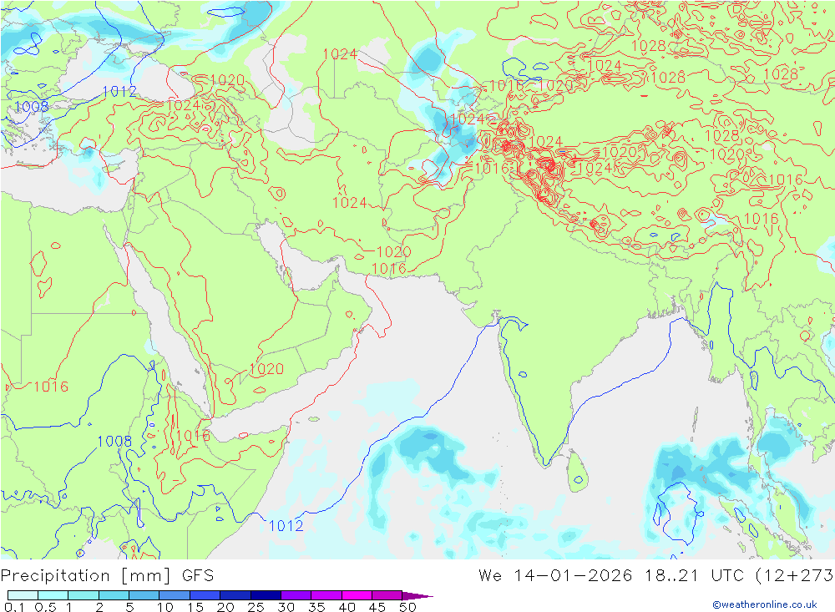
Task: Click the '0.5' legend value label
Action: click(45, 607)
